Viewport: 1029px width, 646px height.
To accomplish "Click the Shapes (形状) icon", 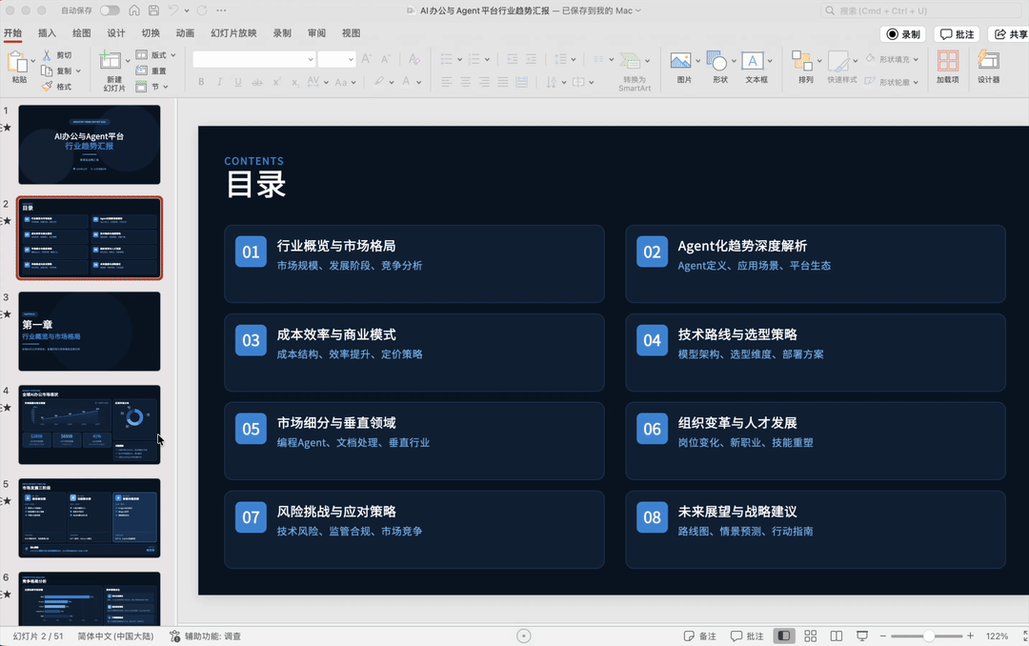I will tap(716, 61).
